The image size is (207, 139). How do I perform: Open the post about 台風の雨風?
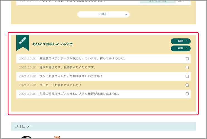coord(79,94)
